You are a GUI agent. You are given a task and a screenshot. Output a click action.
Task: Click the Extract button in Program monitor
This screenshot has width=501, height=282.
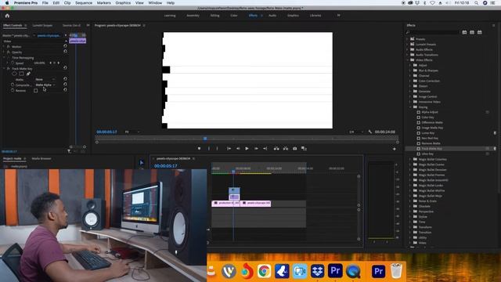[x=286, y=149]
